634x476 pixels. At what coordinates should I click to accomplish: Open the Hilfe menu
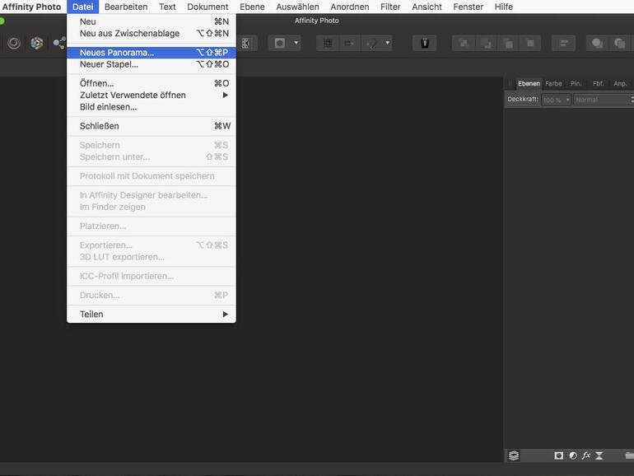coord(503,7)
